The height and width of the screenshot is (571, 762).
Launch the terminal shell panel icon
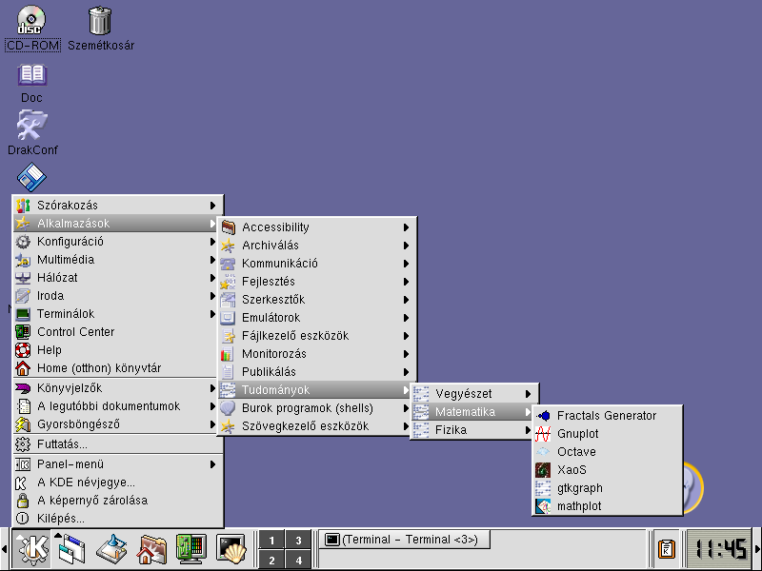[231, 549]
